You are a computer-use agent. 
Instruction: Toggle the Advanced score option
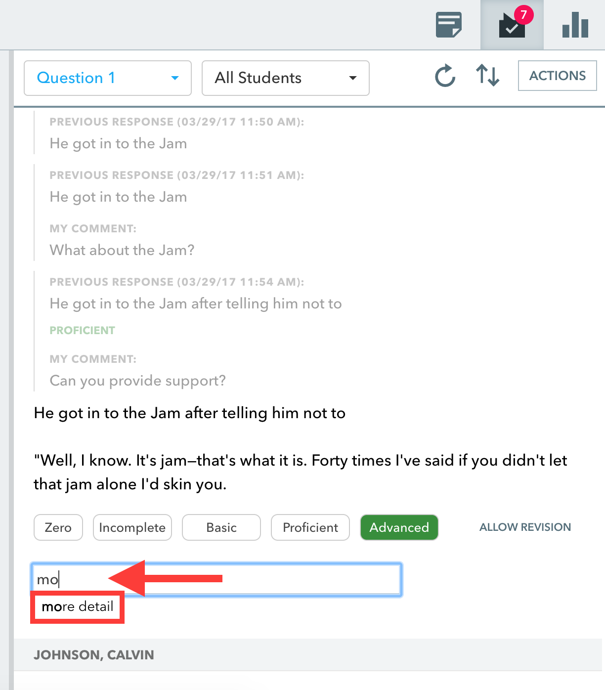(x=399, y=527)
